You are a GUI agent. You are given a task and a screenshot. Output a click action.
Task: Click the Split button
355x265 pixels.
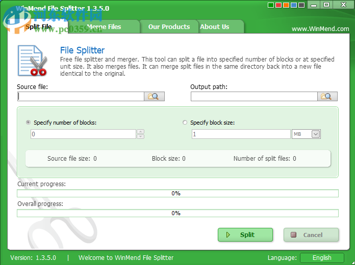(245, 235)
